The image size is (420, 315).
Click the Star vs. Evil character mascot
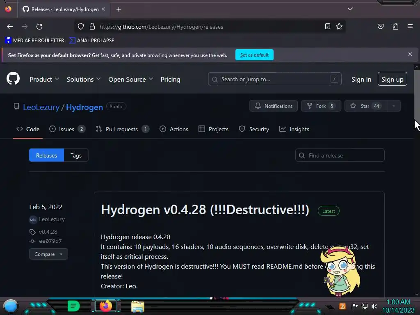(x=340, y=271)
